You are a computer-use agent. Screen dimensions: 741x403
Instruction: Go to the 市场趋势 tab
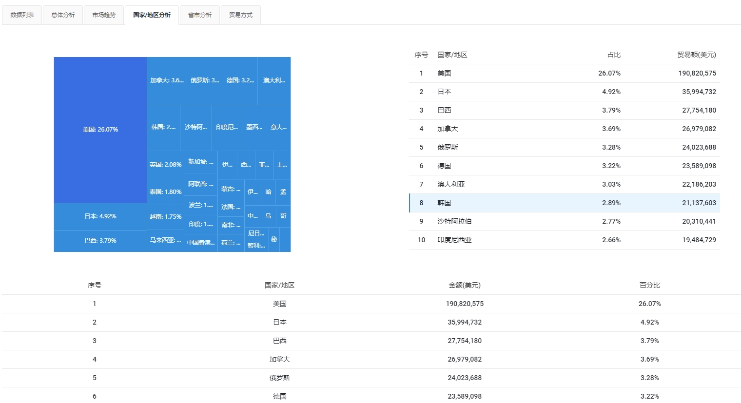(104, 15)
